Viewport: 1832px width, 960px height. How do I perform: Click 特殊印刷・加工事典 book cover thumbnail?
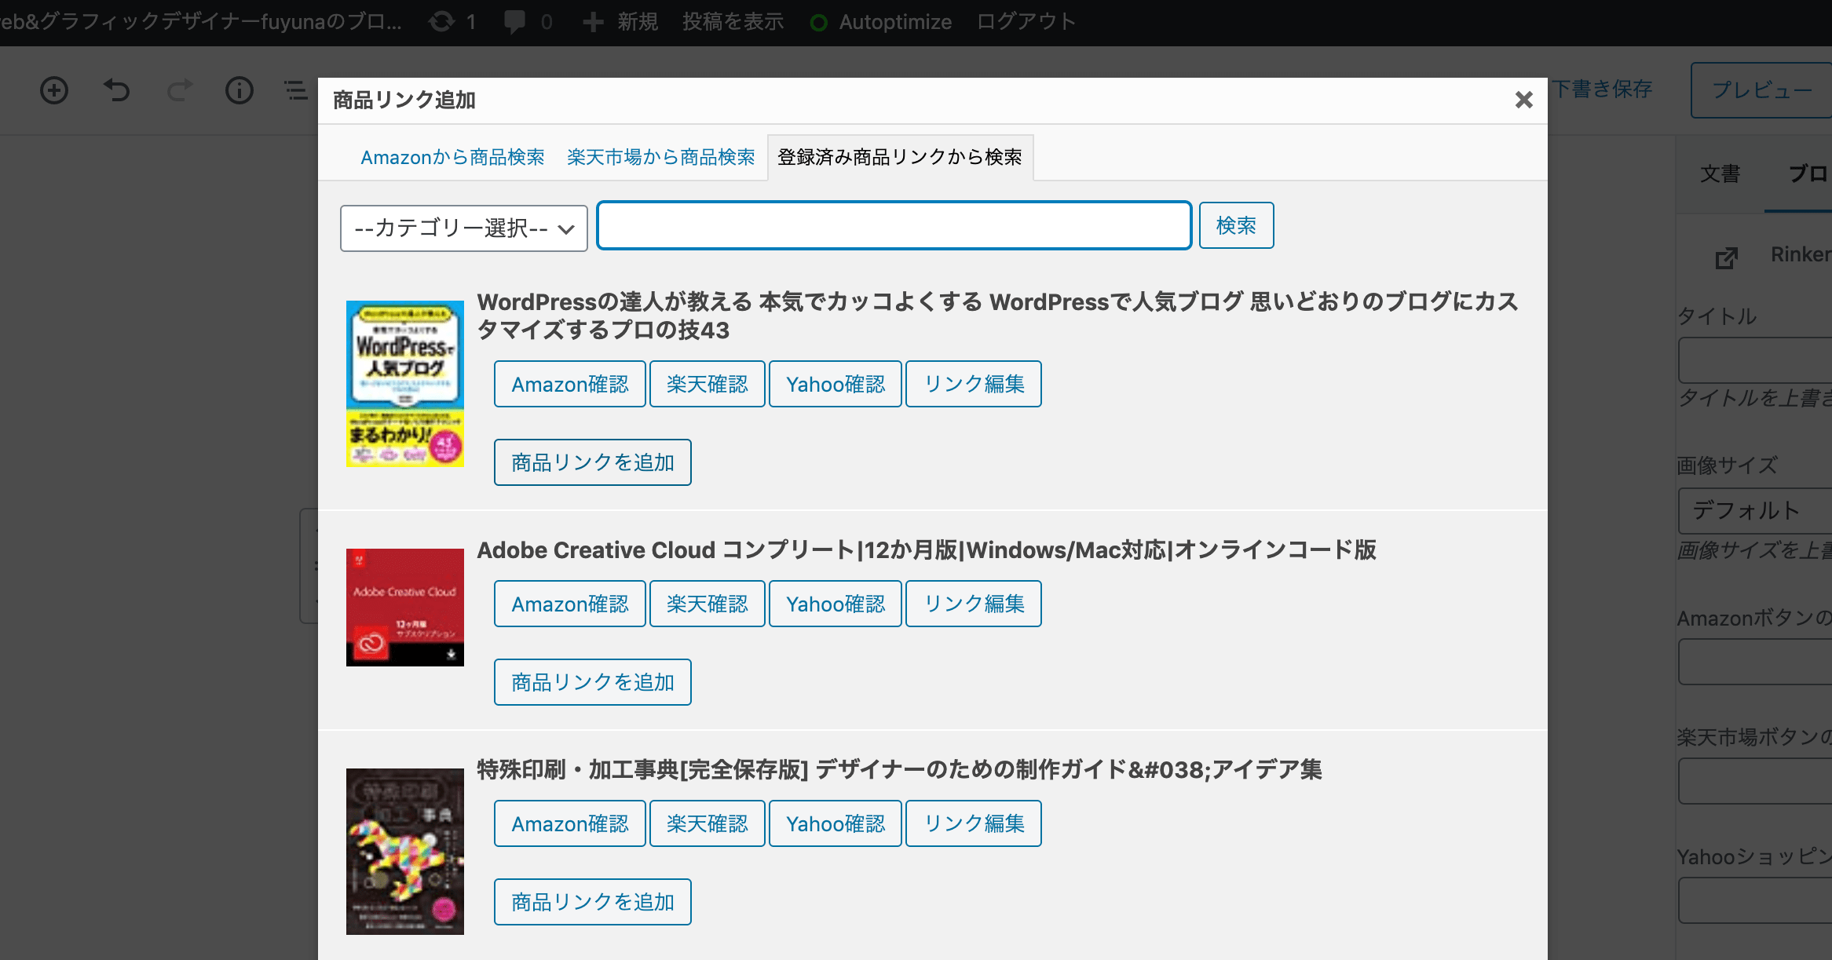(x=405, y=852)
